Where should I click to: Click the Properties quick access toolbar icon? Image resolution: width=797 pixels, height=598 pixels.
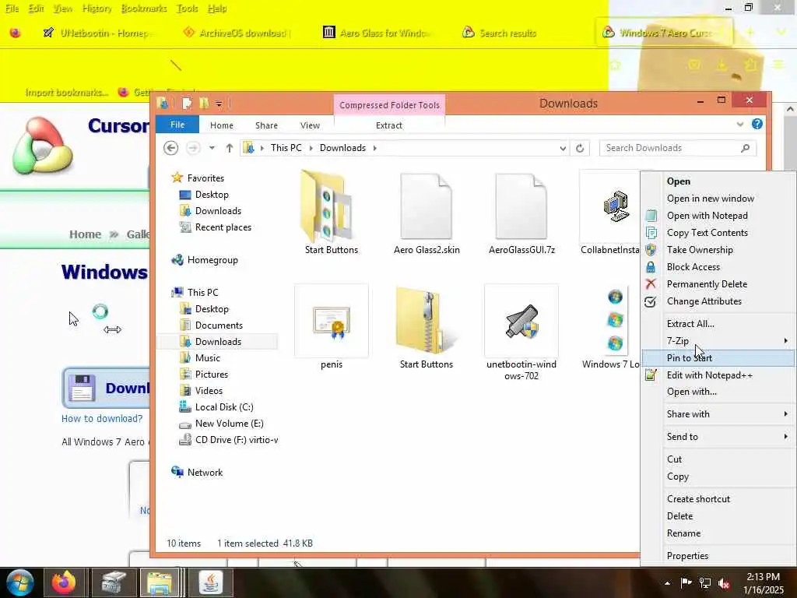[x=187, y=104]
